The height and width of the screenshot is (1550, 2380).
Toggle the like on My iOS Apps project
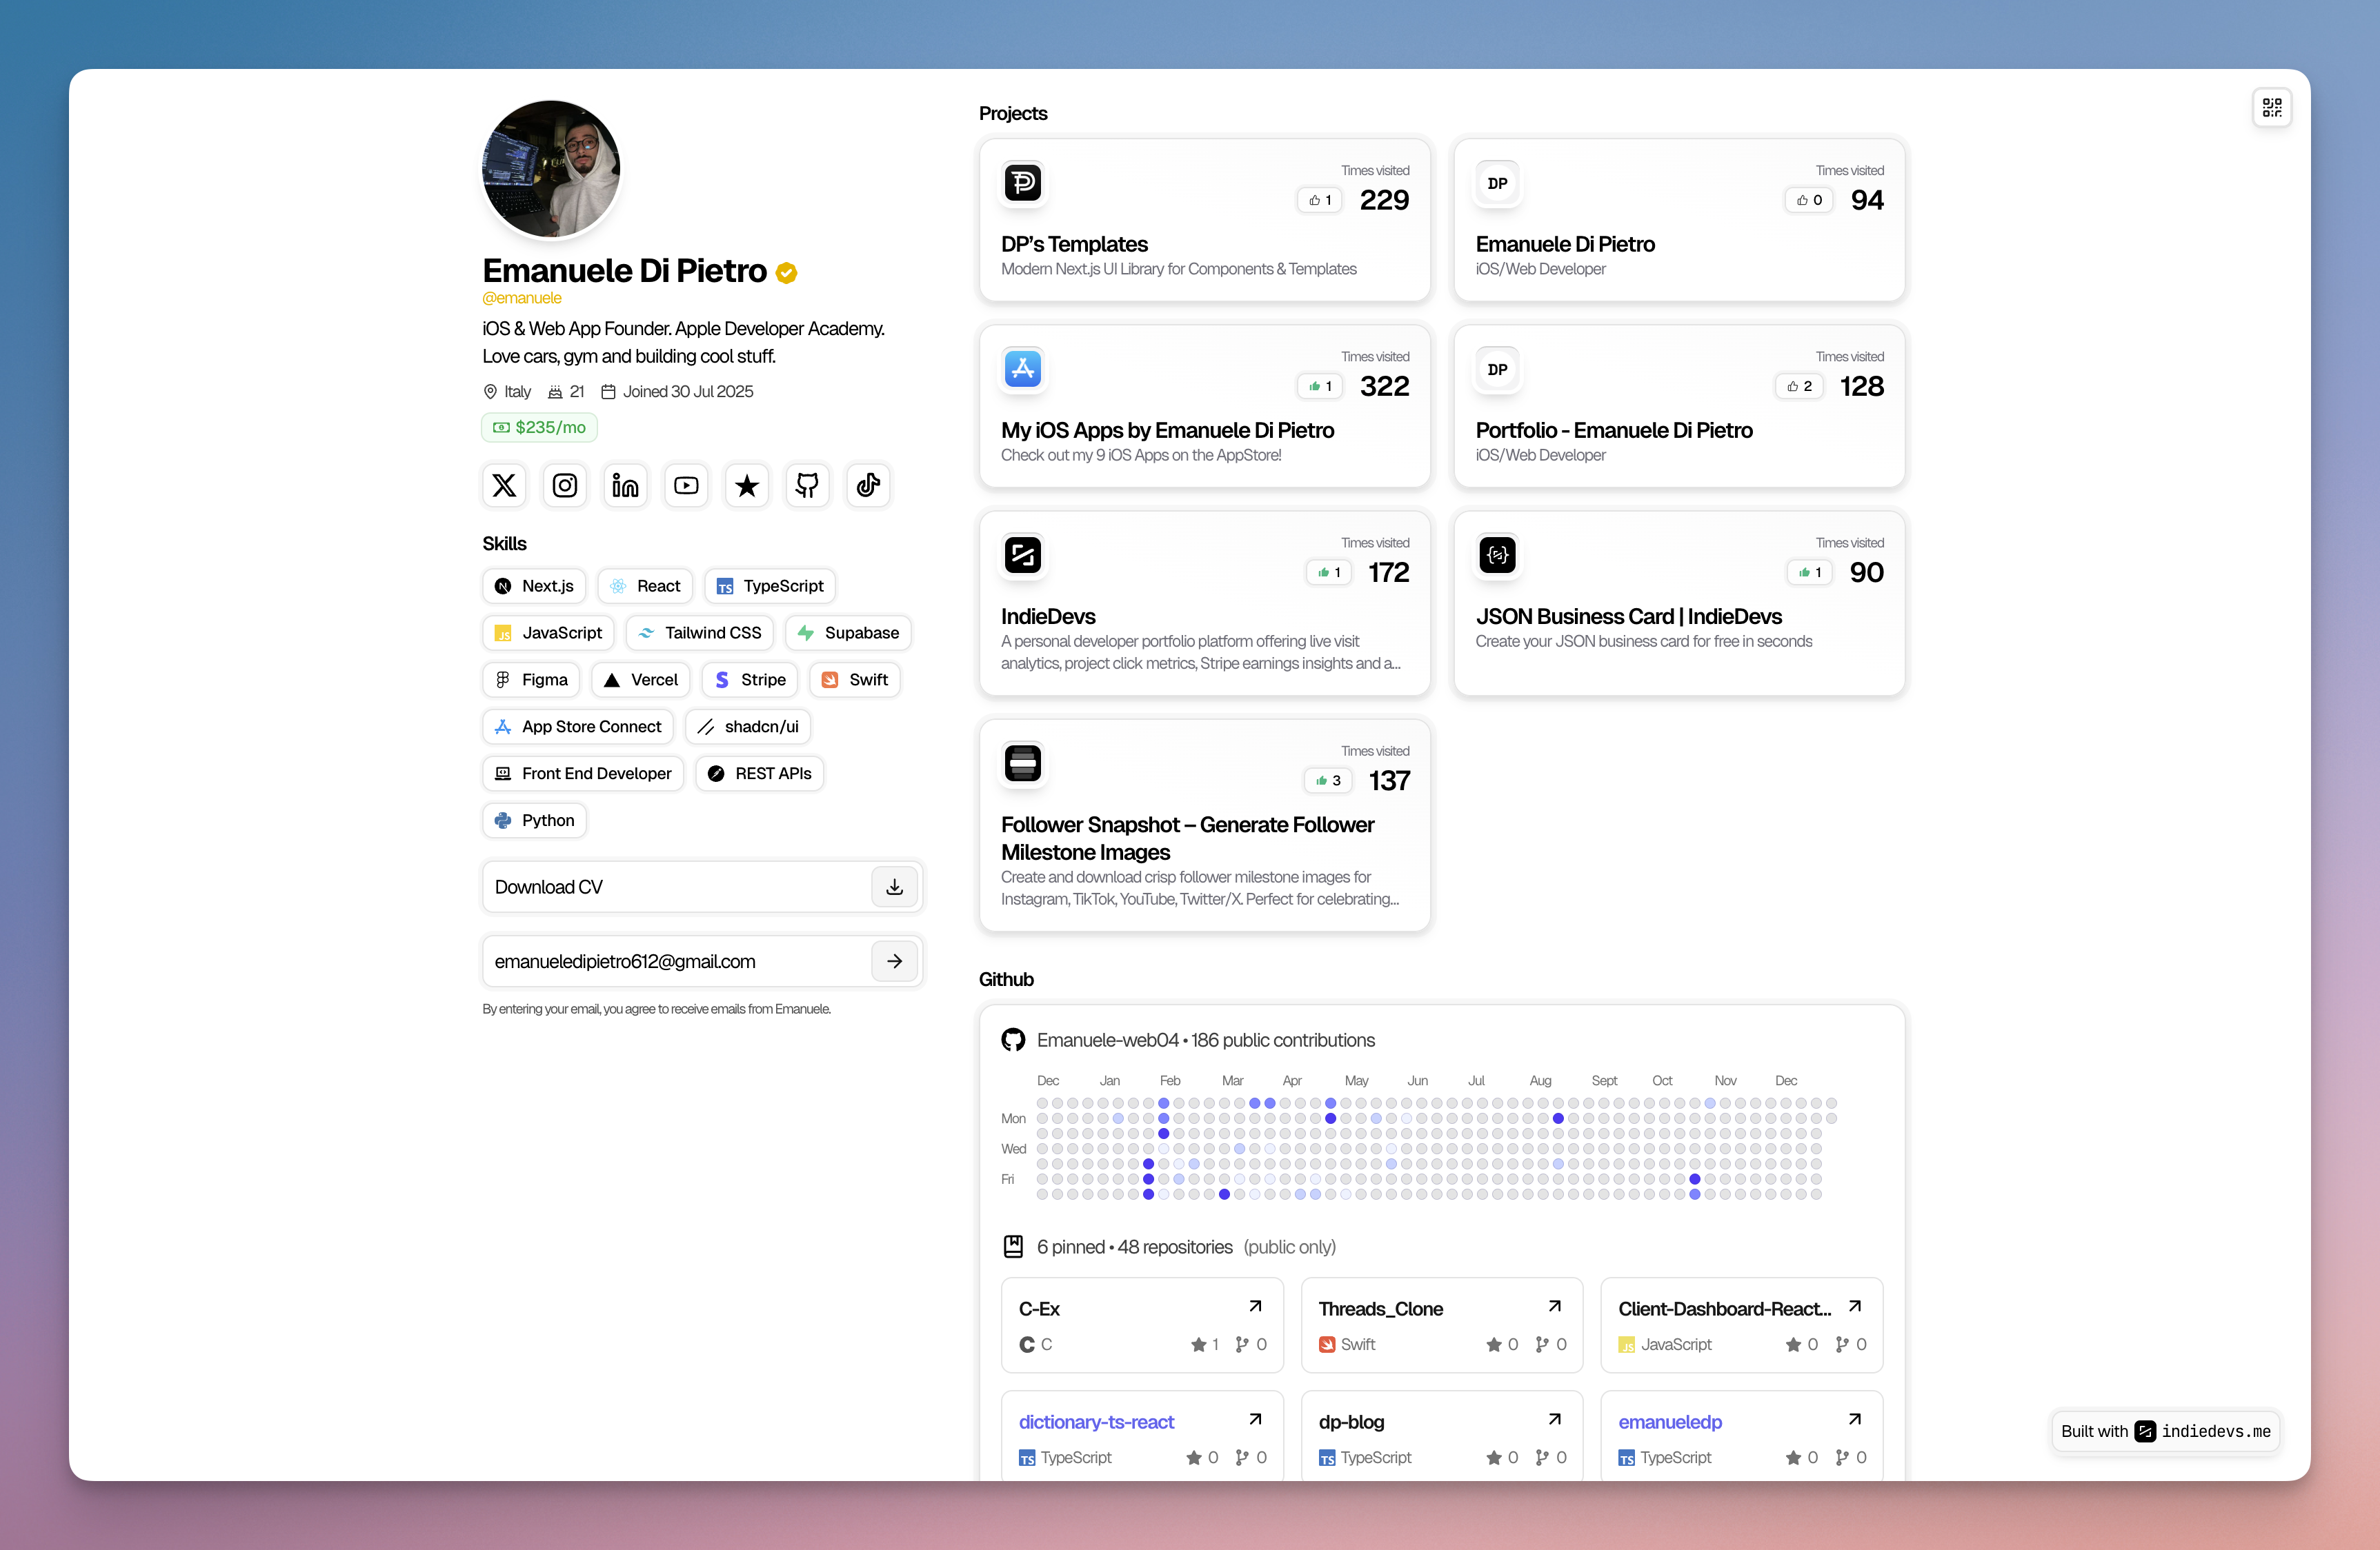coord(1320,385)
